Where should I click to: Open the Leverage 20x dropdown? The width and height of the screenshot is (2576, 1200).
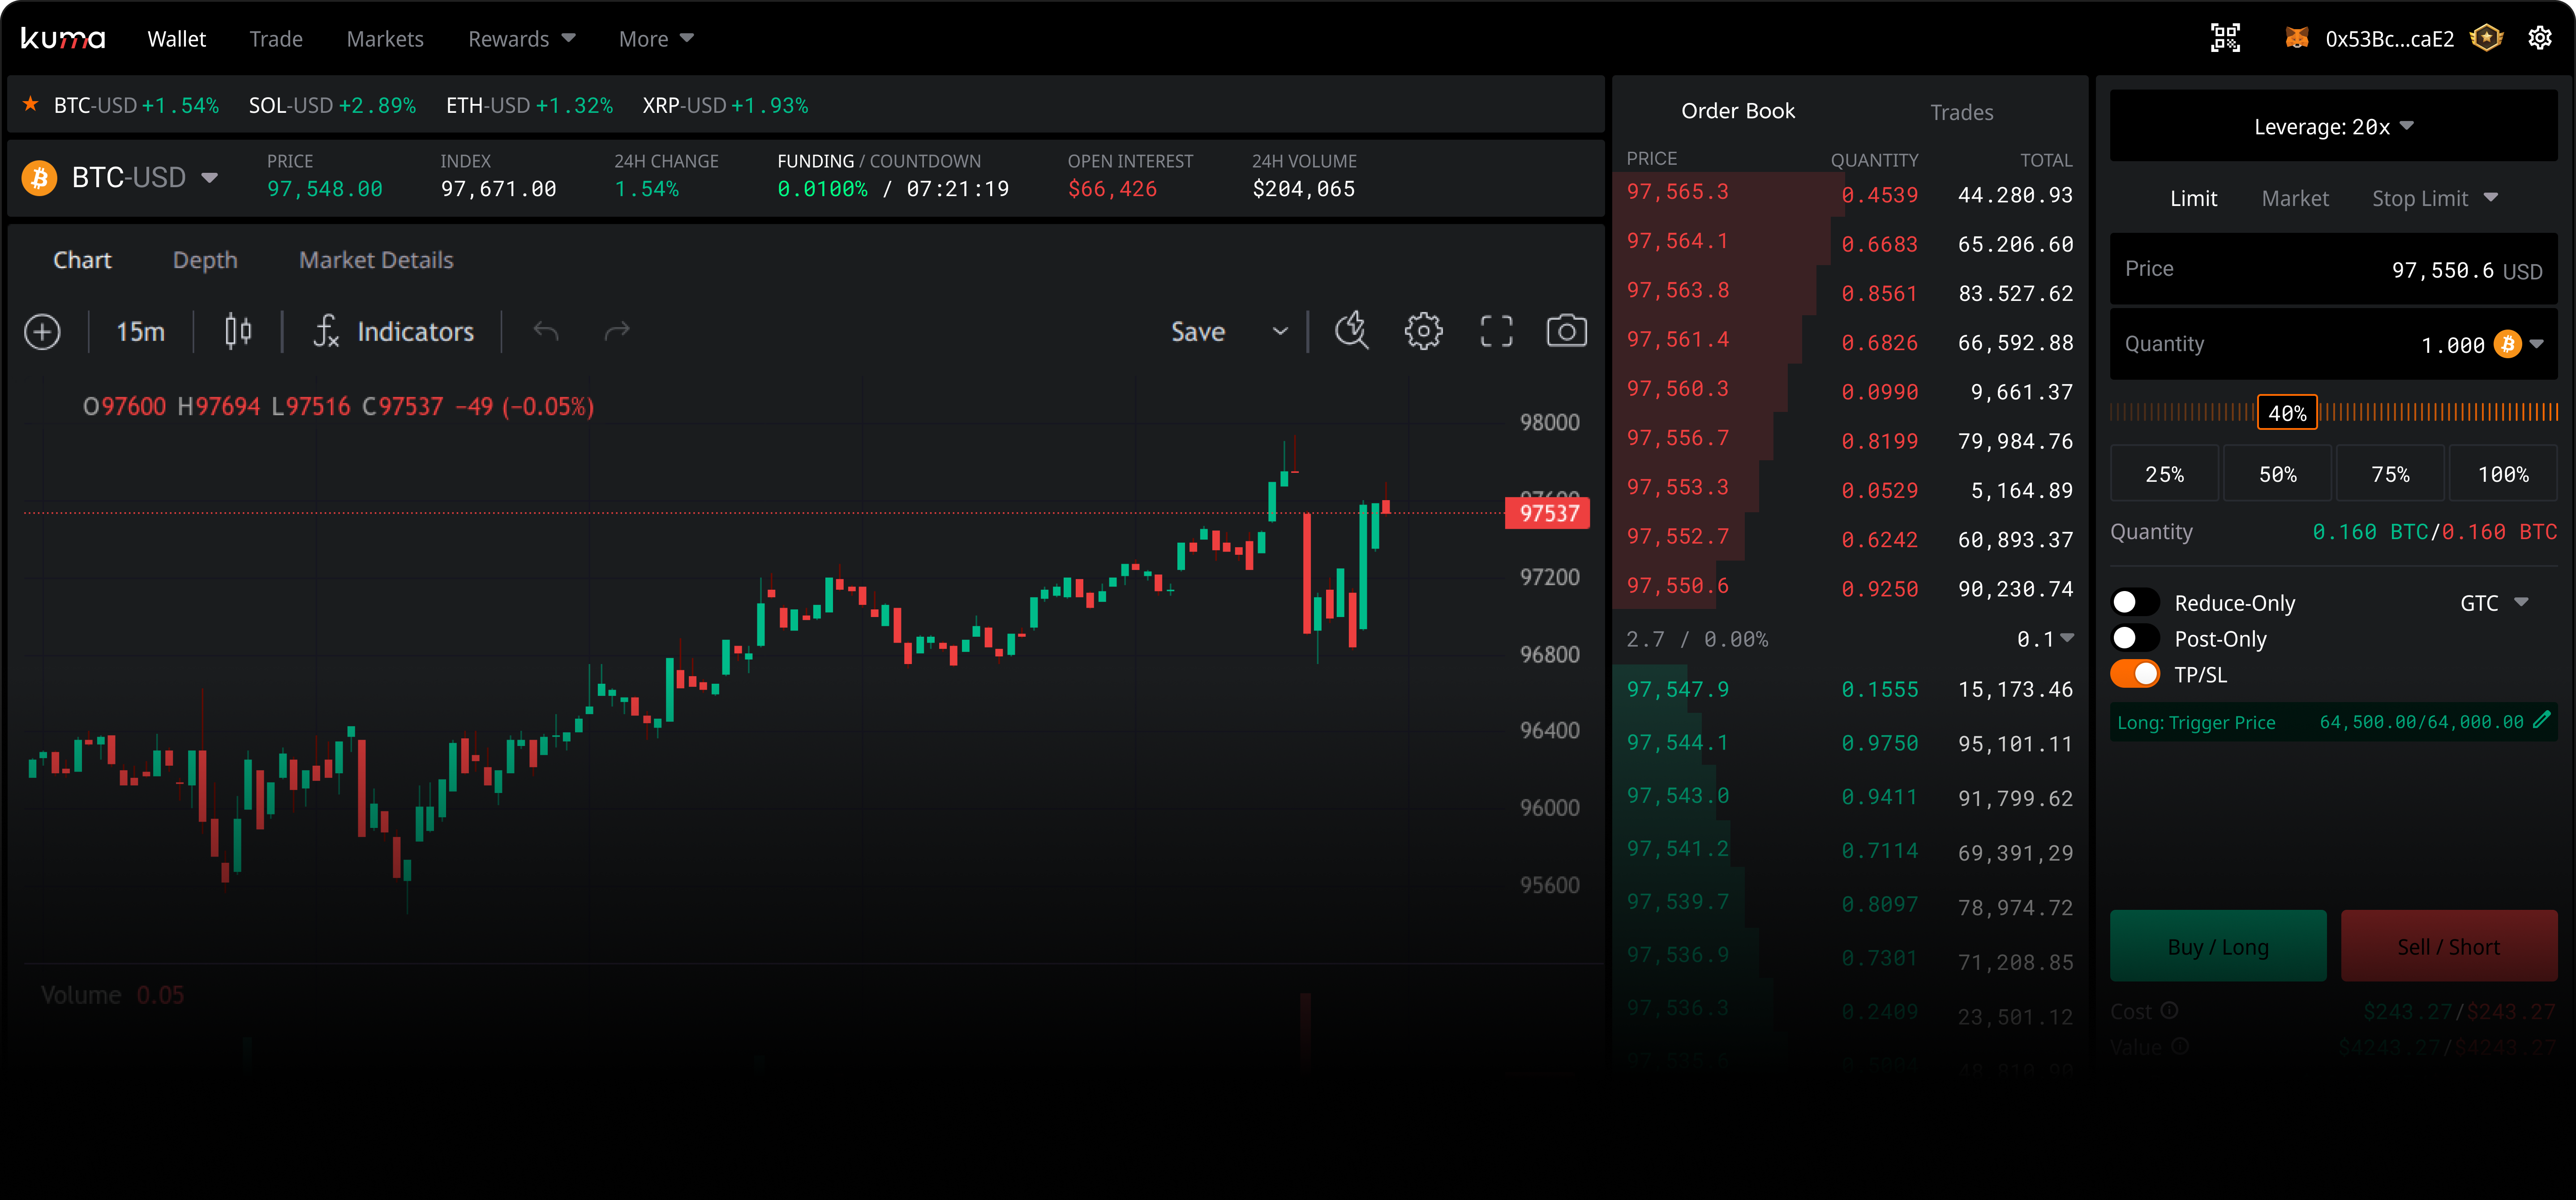(x=2333, y=126)
